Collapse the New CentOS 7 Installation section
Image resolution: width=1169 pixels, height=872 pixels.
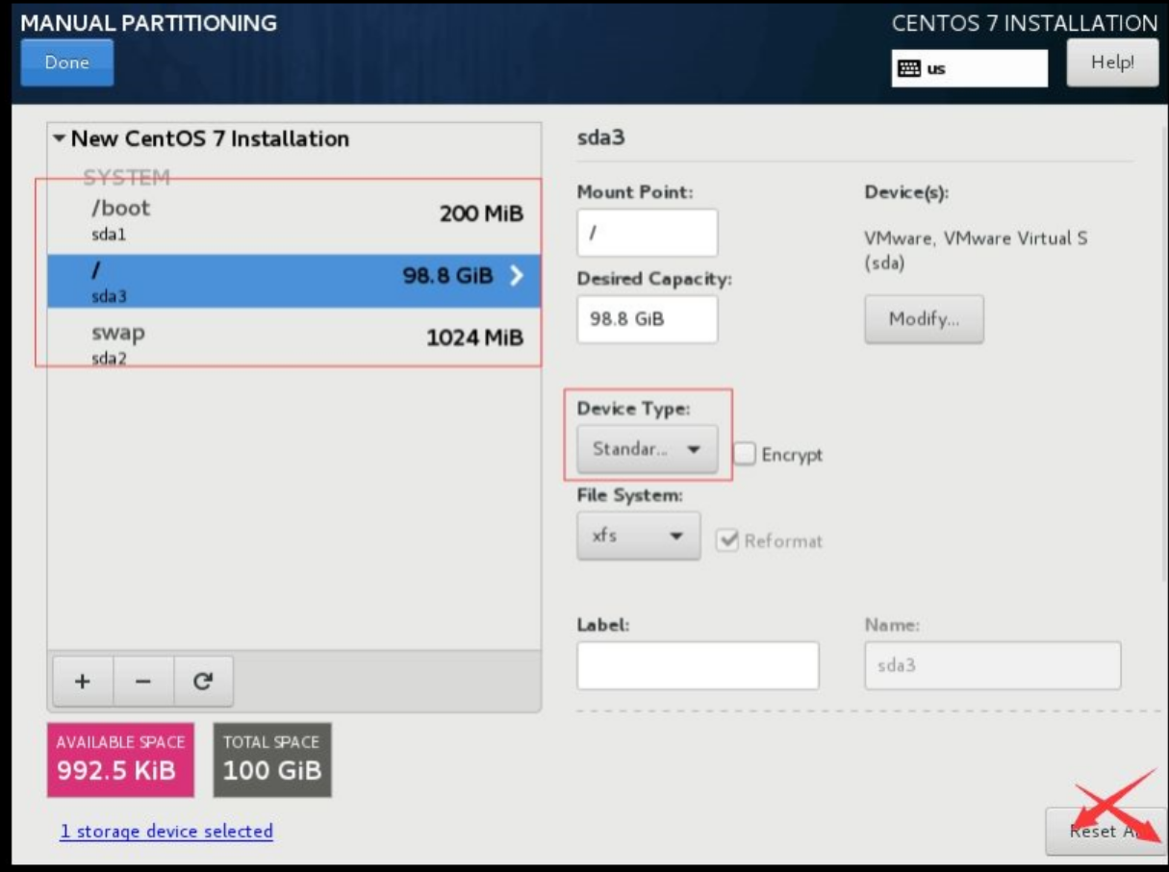pos(60,138)
